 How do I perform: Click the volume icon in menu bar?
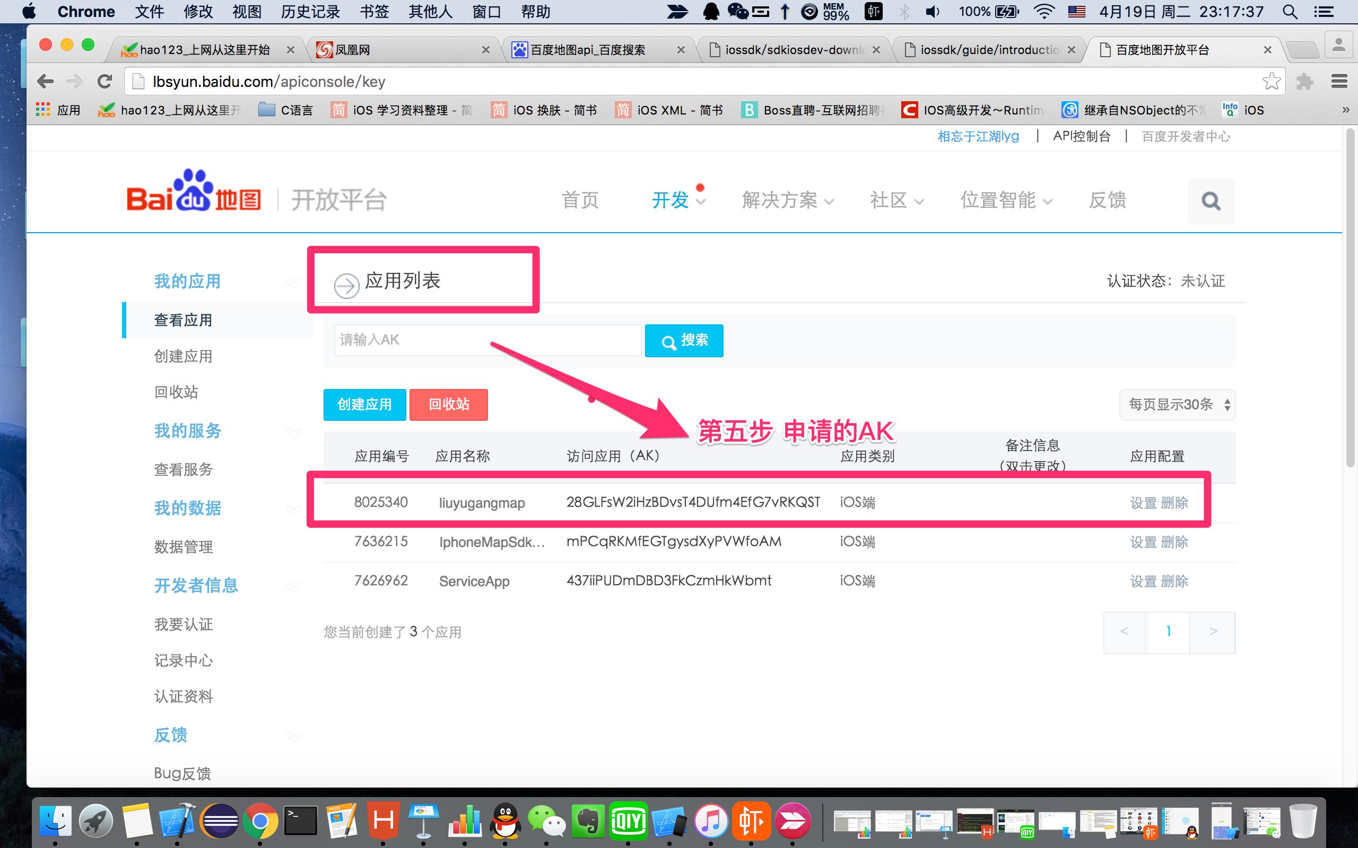point(933,12)
